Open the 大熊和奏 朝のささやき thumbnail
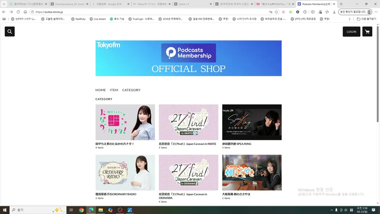This screenshot has width=380, height=214. [x=252, y=172]
